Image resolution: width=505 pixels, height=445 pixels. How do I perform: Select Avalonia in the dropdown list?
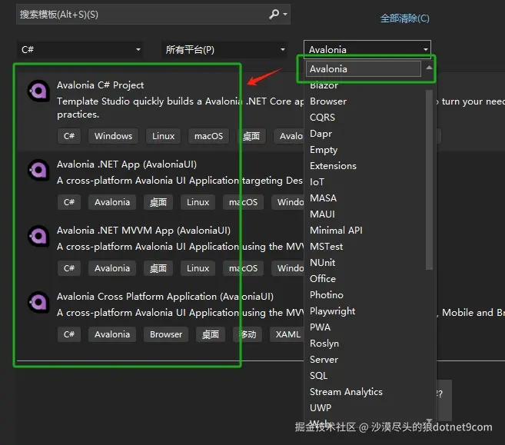tap(364, 69)
